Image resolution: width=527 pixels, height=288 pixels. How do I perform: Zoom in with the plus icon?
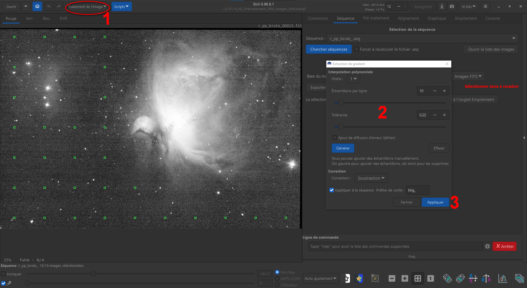[x=405, y=278]
